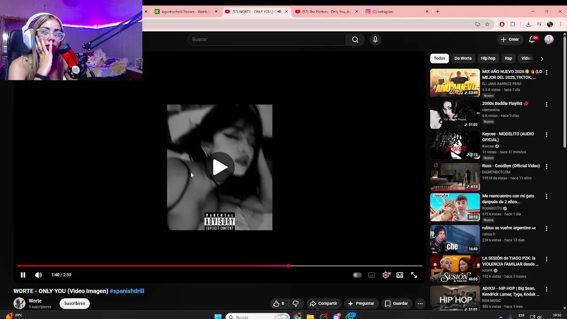This screenshot has height=319, width=567.
Task: Open the player settings gear
Action: click(386, 275)
